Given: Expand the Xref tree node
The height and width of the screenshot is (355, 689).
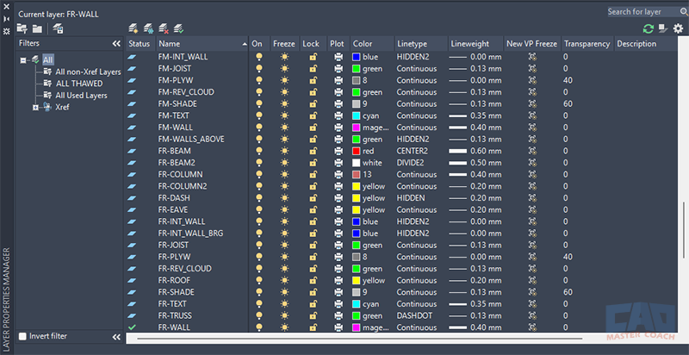Looking at the screenshot, I should [x=35, y=107].
